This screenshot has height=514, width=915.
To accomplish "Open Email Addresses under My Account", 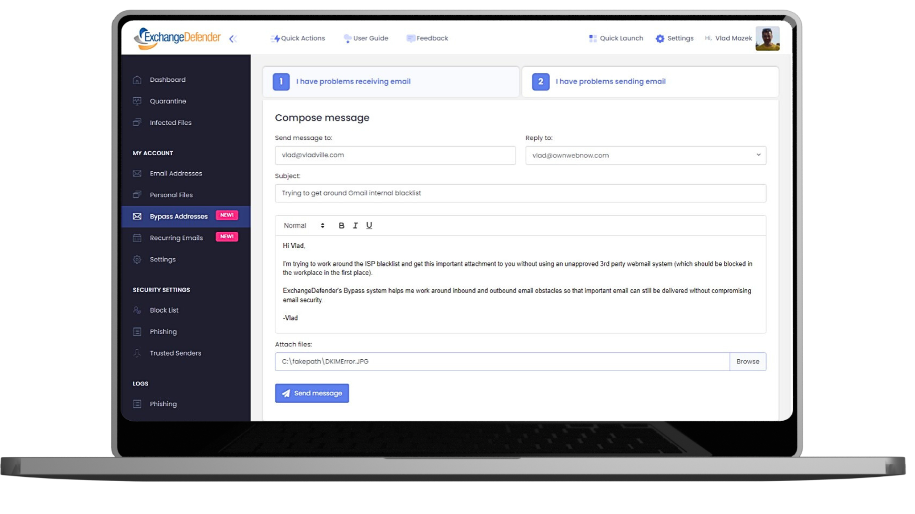I will 175,173.
